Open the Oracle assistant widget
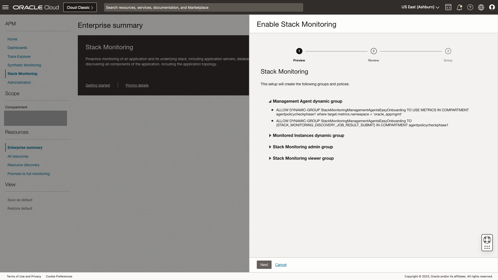This screenshot has height=280, width=498. pyautogui.click(x=487, y=243)
